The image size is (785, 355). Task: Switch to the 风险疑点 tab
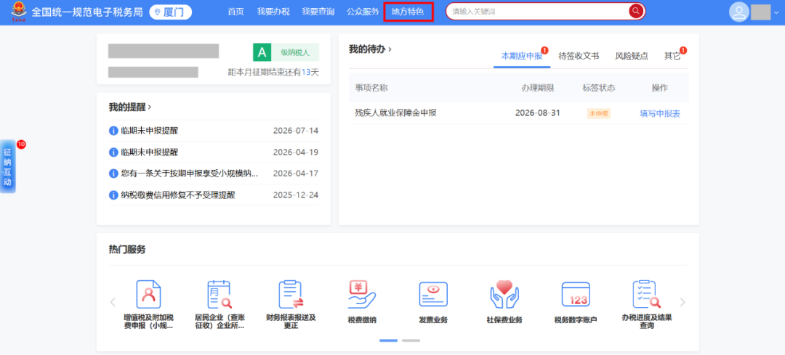[x=632, y=56]
